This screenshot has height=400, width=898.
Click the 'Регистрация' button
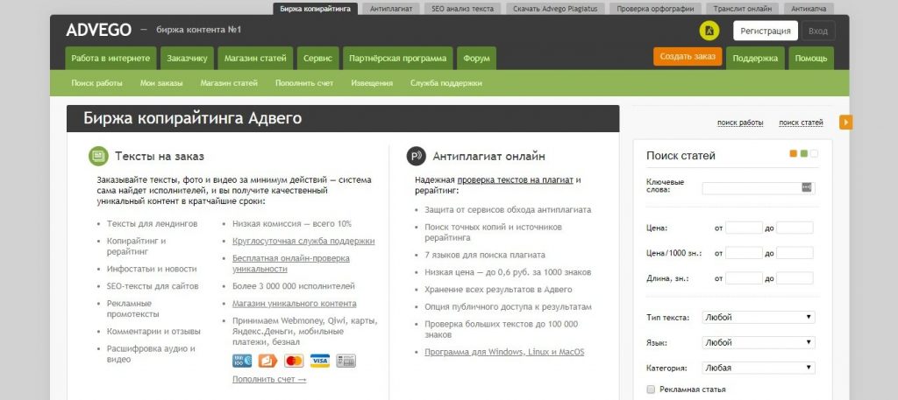click(765, 31)
